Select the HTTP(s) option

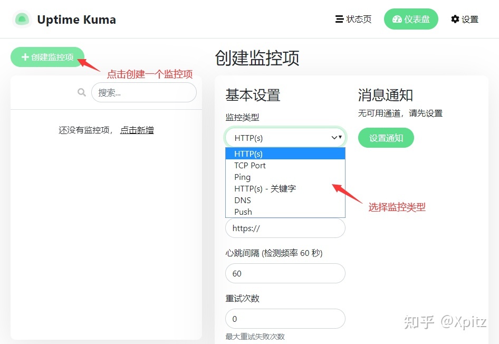[x=285, y=154]
